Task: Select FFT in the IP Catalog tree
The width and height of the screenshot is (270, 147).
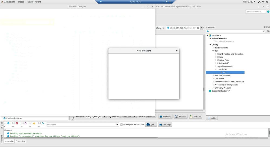Action: 225,72
